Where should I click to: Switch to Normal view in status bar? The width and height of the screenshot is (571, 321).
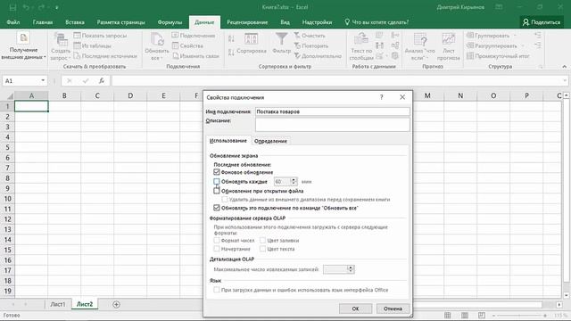[x=448, y=315]
